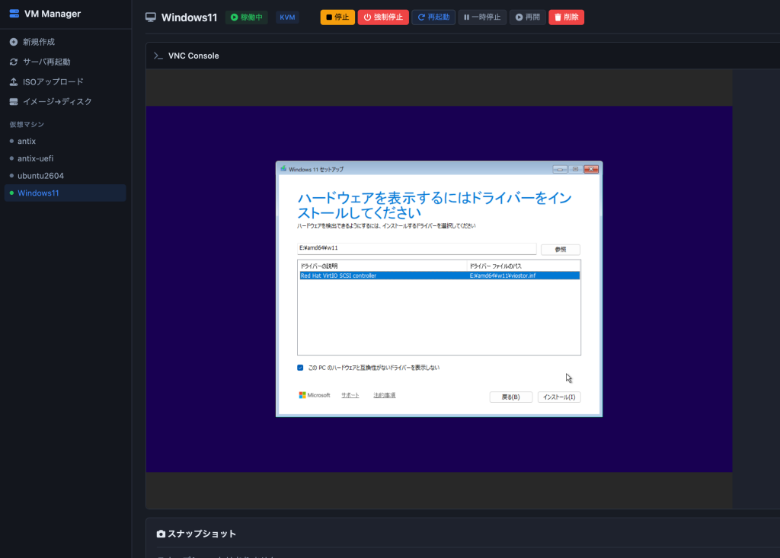Select the Windows11 virtual machine entry

pyautogui.click(x=66, y=193)
